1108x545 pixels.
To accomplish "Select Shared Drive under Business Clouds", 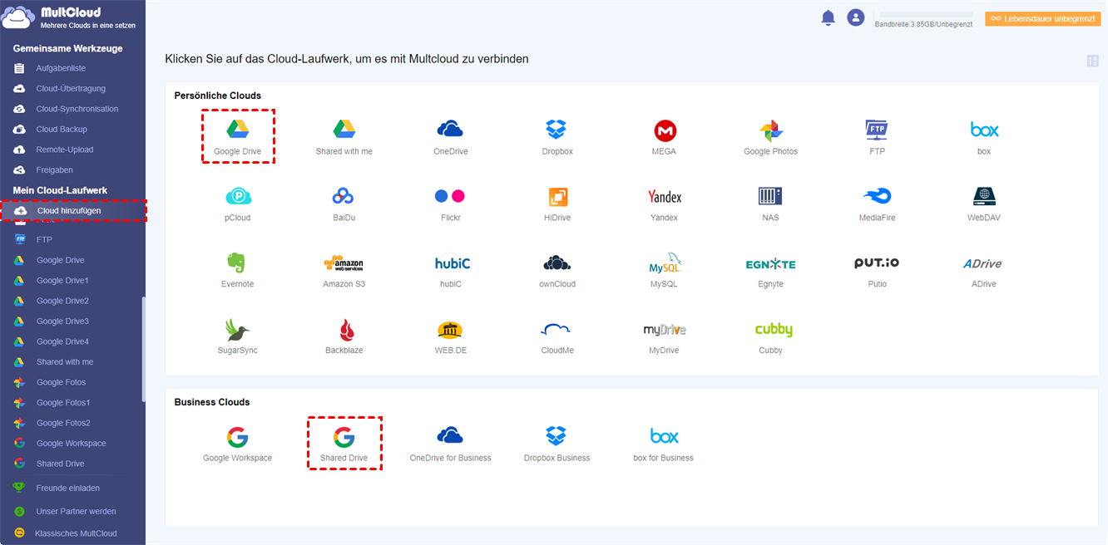I will (x=344, y=437).
